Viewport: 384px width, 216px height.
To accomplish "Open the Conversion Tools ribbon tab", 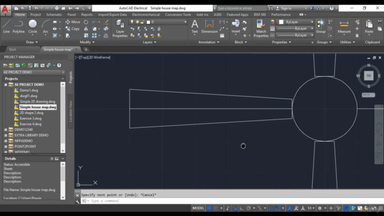I will tap(178, 14).
